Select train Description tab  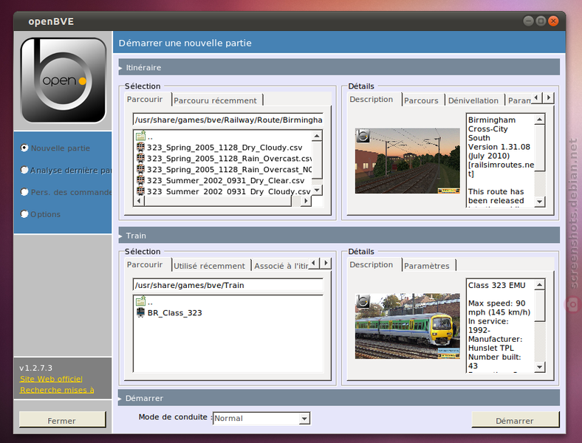[x=374, y=265]
